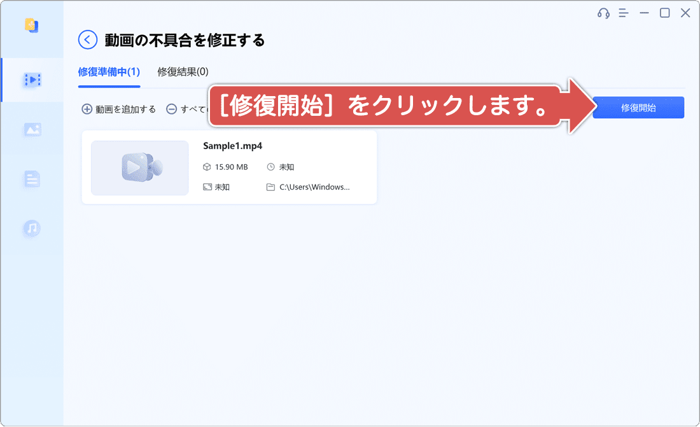Screen dimensions: 700x427
Task: Open support via the headset icon
Action: [x=603, y=13]
